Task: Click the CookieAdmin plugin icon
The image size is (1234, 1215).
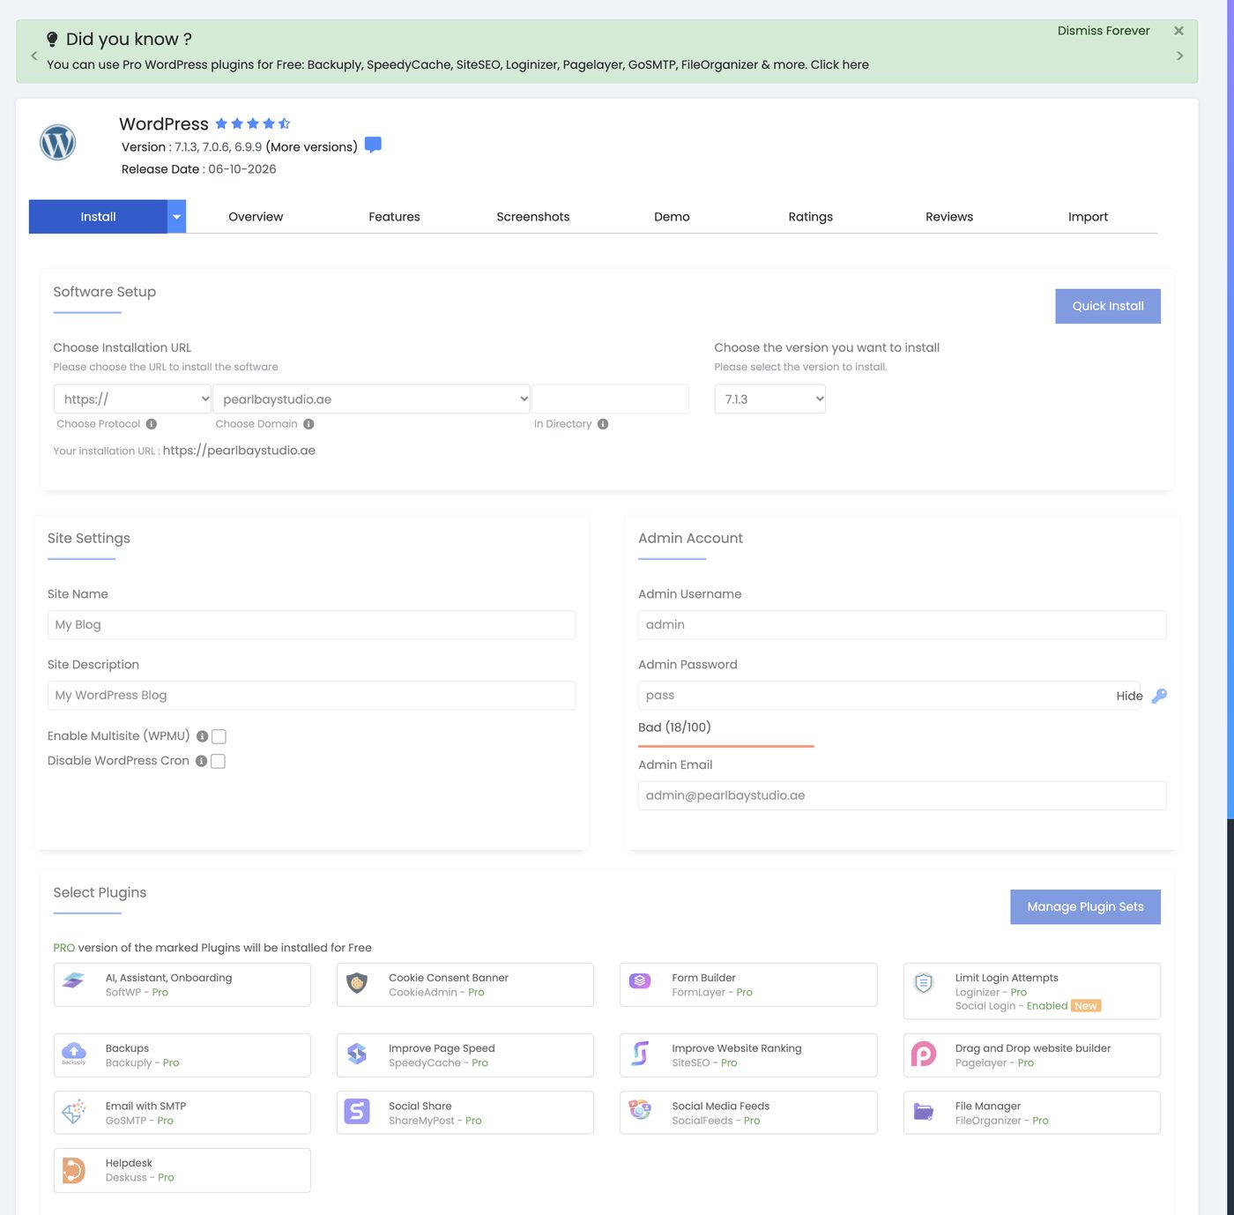Action: point(357,982)
